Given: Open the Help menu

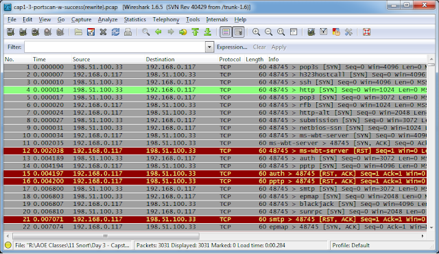Looking at the screenshot, I should point(240,20).
